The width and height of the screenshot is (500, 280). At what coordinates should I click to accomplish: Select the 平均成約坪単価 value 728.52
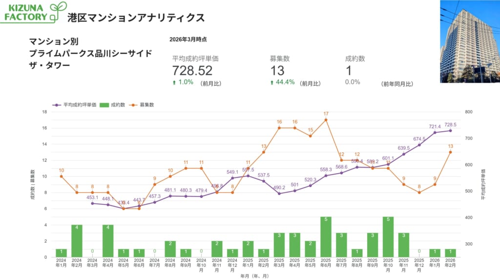(x=192, y=71)
